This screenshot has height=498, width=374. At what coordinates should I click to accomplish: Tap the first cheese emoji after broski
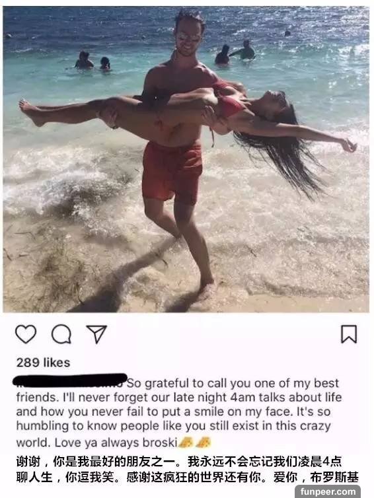point(186,442)
